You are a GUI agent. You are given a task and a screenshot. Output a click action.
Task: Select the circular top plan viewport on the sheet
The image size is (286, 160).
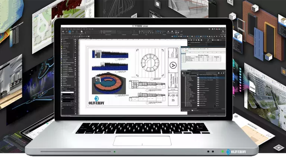pyautogui.click(x=150, y=63)
